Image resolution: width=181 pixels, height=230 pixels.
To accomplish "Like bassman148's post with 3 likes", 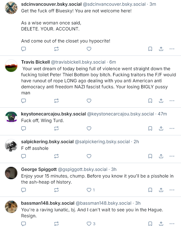I will (x=89, y=224).
